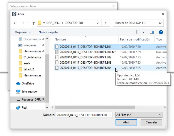
Task: Create a Nueva carpeta
Action: [48, 32]
